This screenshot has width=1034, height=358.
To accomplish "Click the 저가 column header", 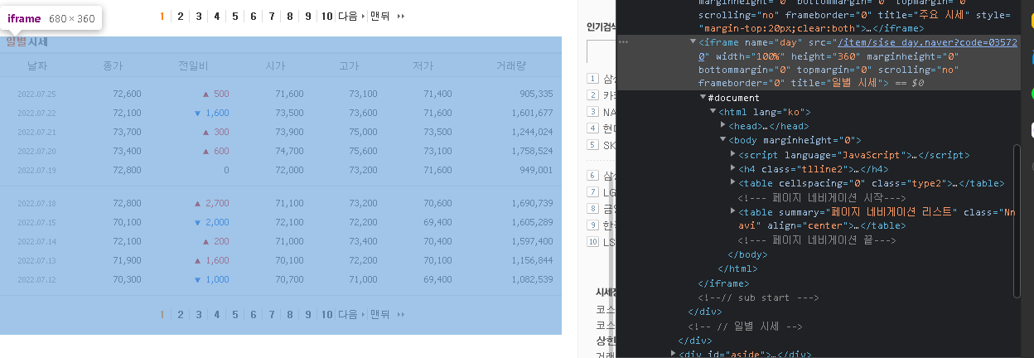I will [423, 65].
